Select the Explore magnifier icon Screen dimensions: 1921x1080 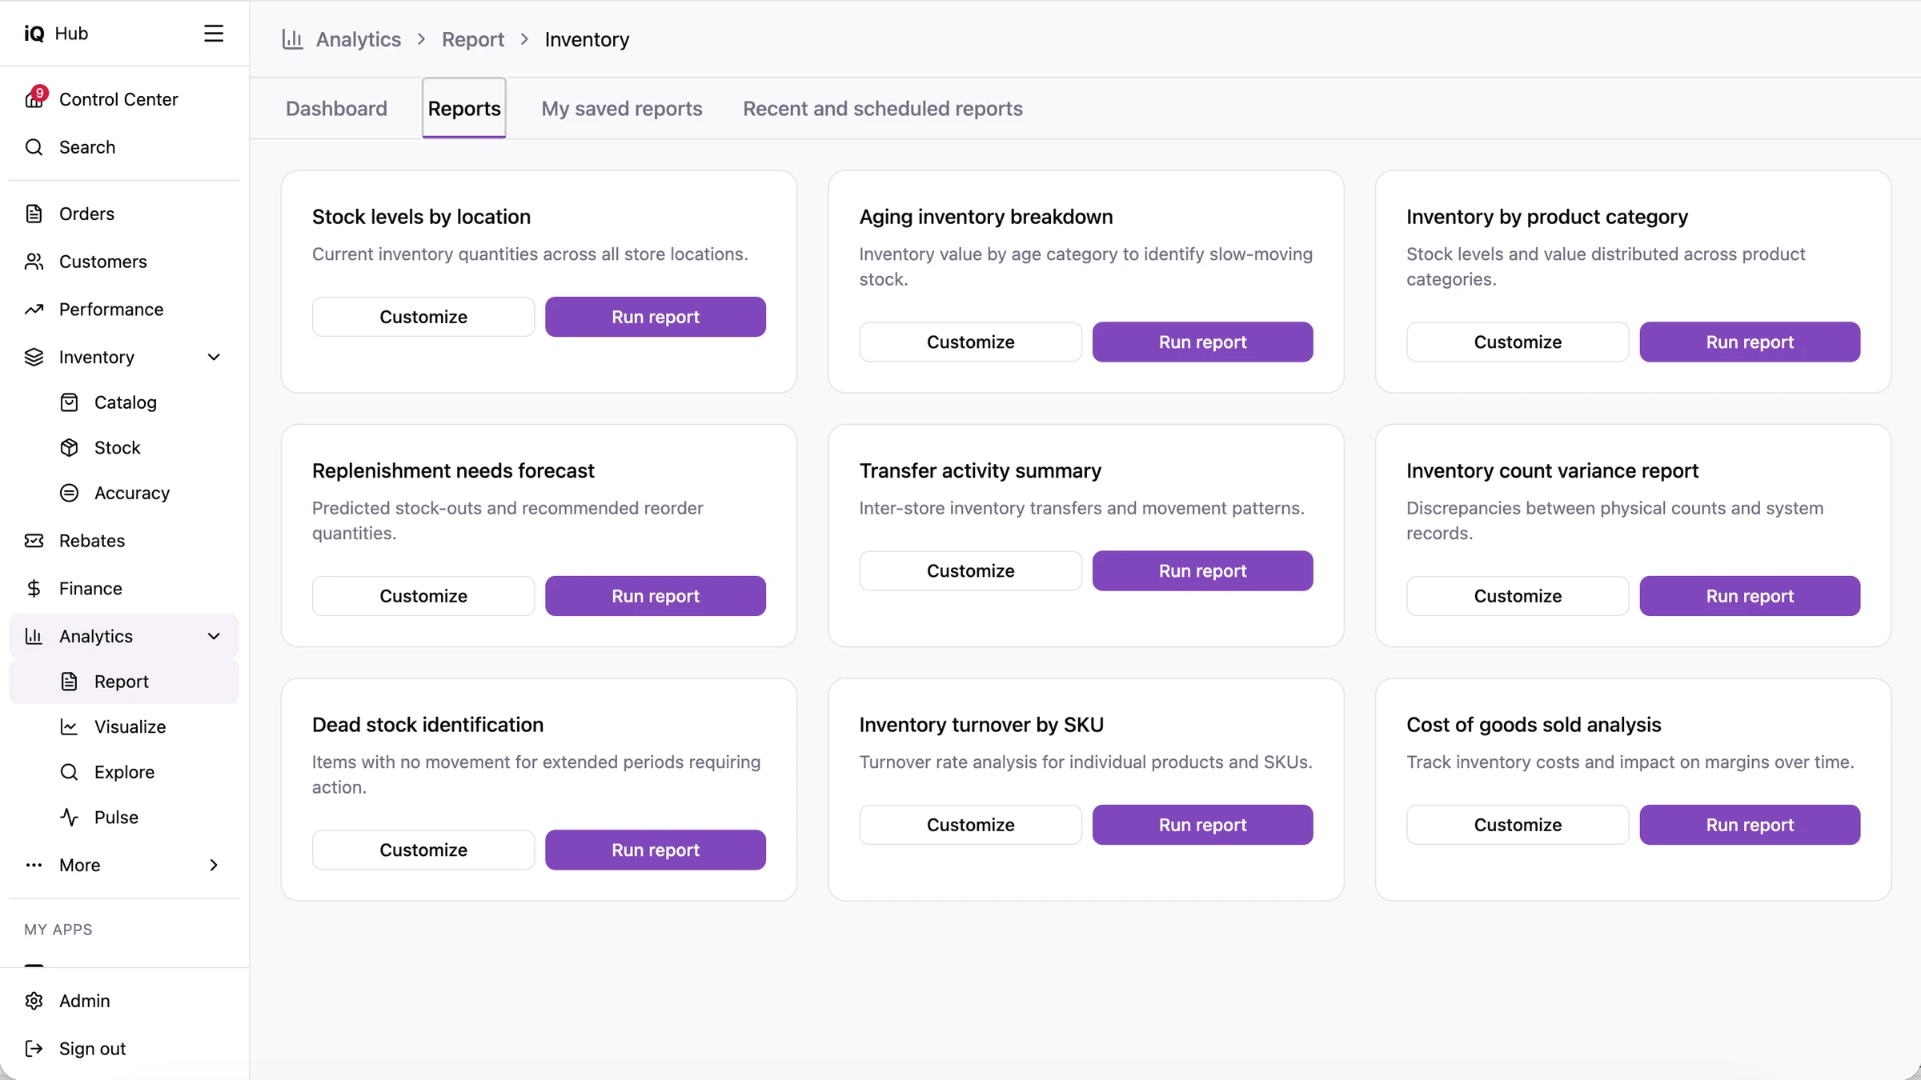[70, 772]
